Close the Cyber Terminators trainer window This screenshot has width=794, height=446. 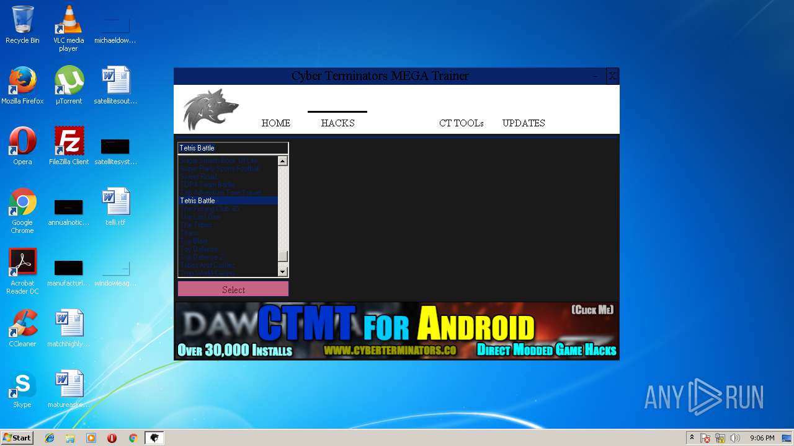point(612,76)
